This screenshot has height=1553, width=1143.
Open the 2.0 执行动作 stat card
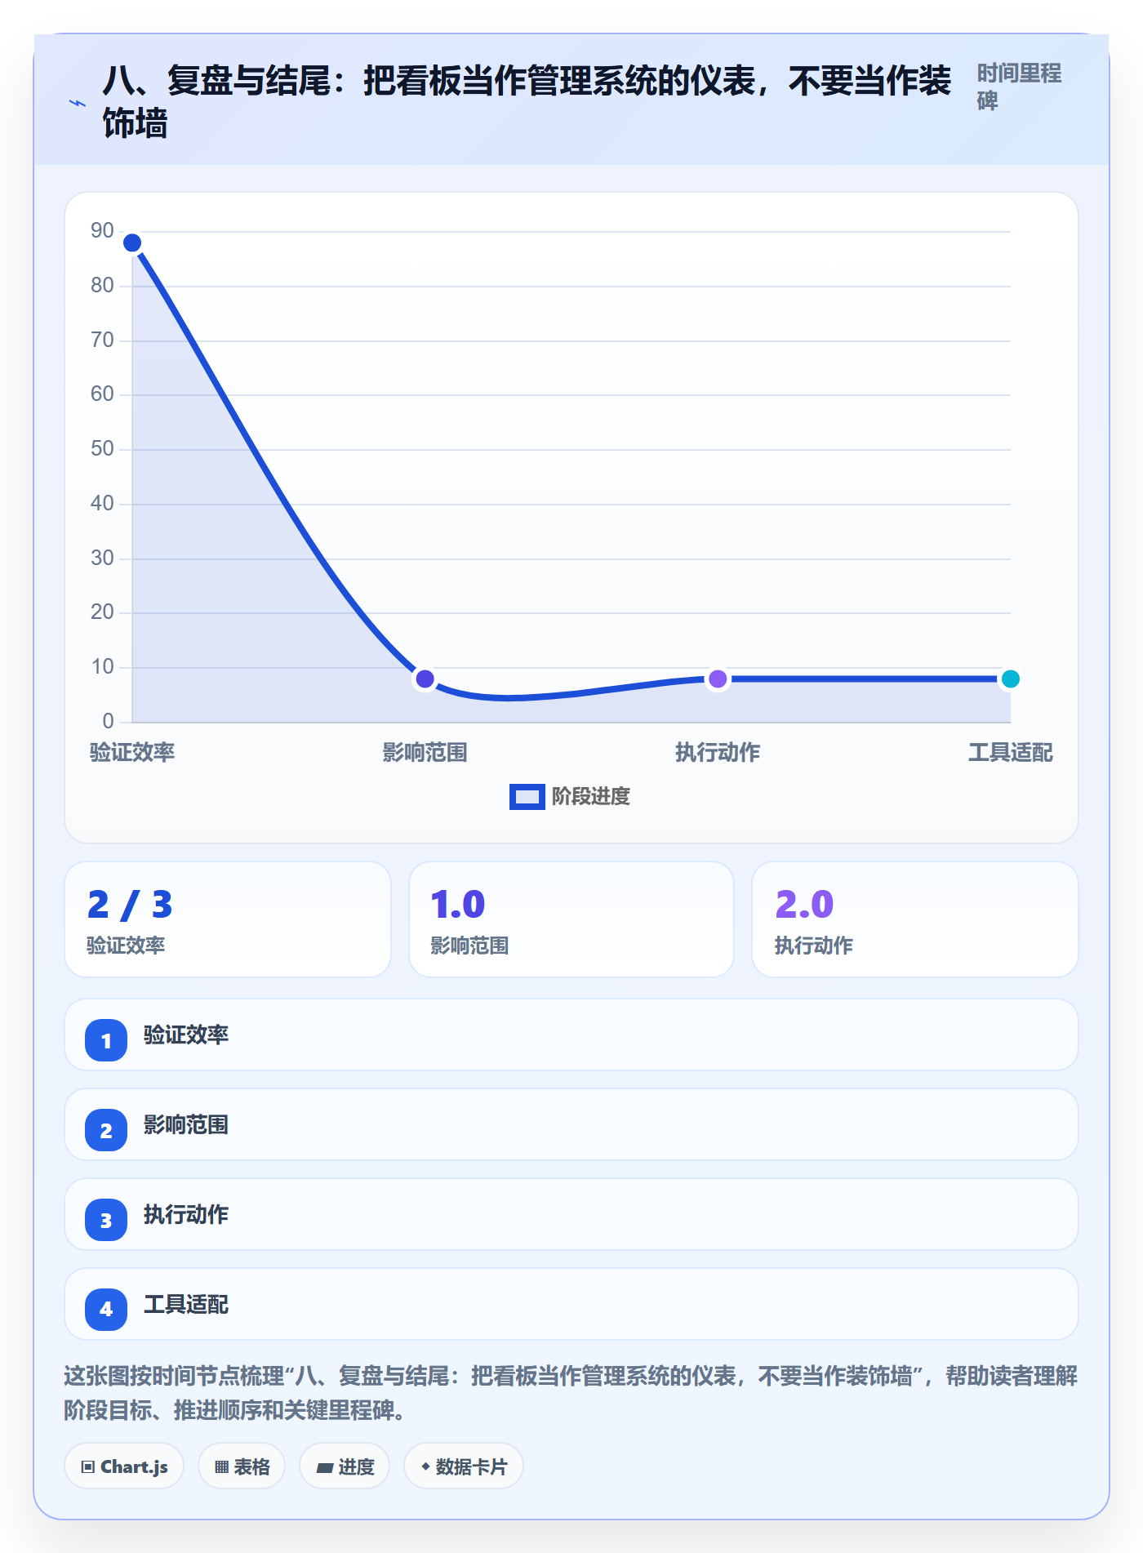coord(915,919)
